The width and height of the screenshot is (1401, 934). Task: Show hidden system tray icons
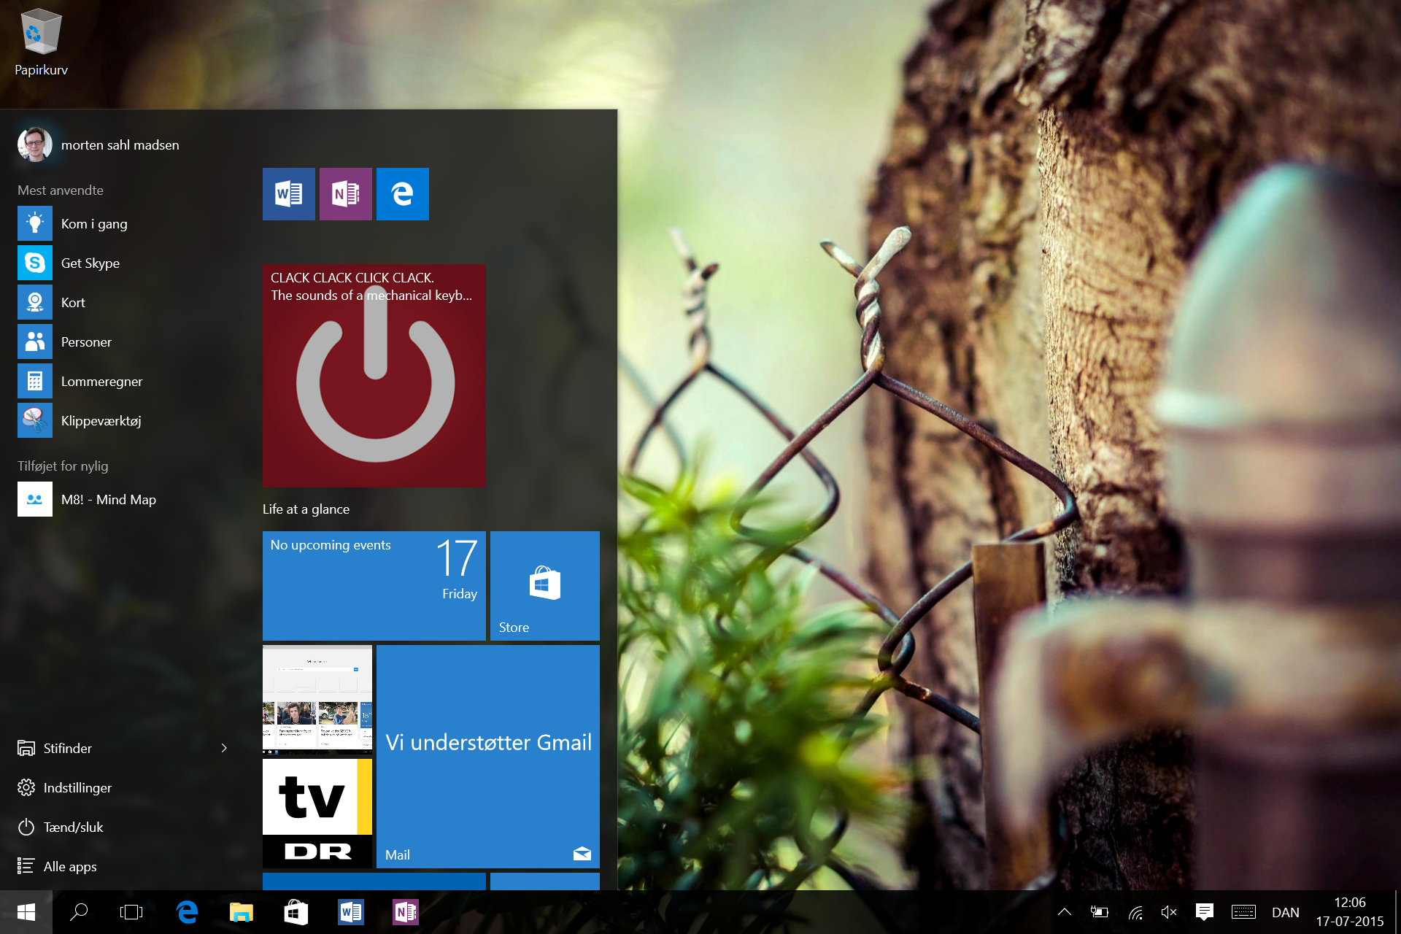[x=1065, y=912]
